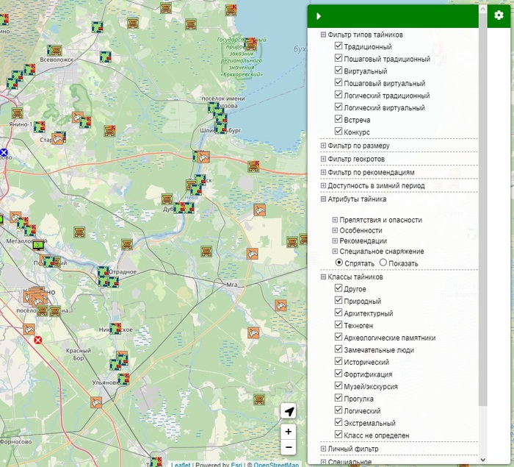Click the white arrow in green header
Image resolution: width=514 pixels, height=467 pixels.
(x=319, y=16)
